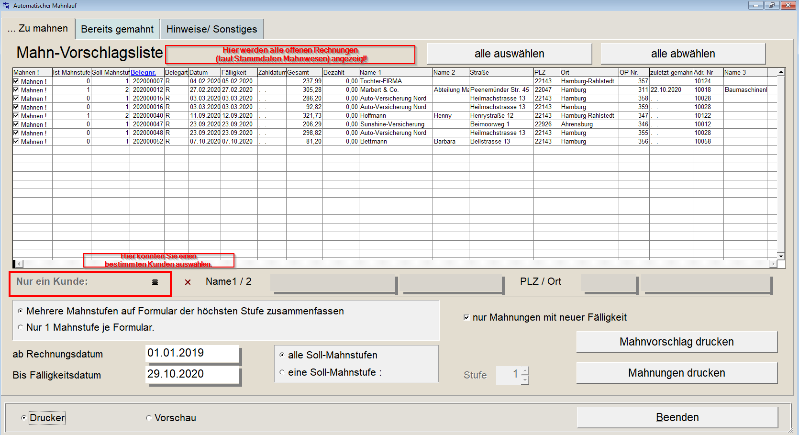
Task: Click the Name 1 column header
Action: coord(396,72)
